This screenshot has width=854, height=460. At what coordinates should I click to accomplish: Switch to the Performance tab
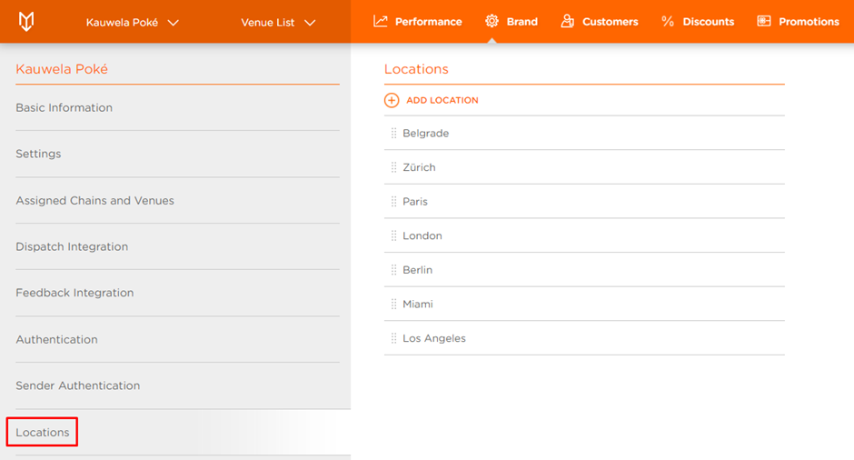418,22
